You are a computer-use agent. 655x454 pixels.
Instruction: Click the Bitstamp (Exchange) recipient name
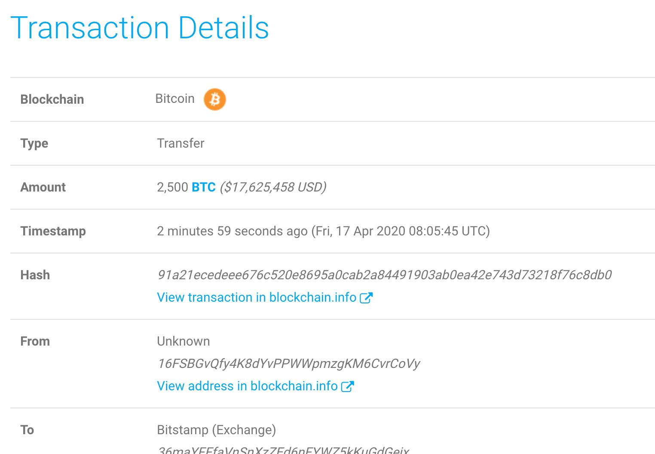click(x=216, y=430)
